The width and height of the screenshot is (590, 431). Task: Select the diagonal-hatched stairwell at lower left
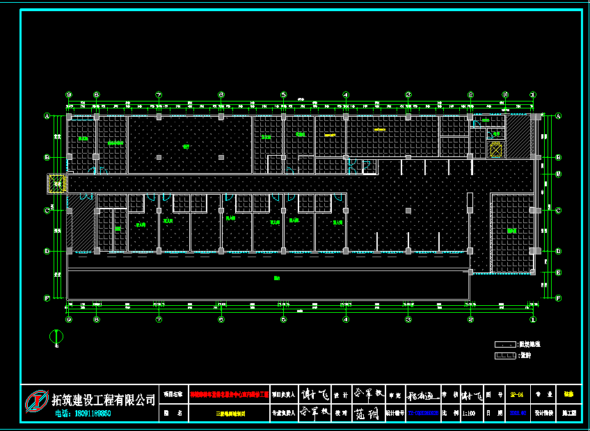pos(81,222)
